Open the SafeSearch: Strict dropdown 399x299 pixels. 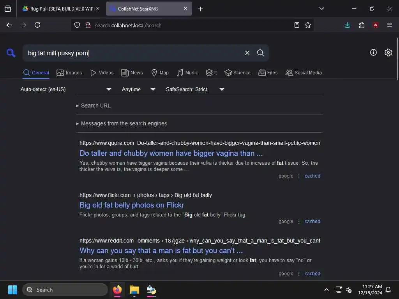click(195, 89)
